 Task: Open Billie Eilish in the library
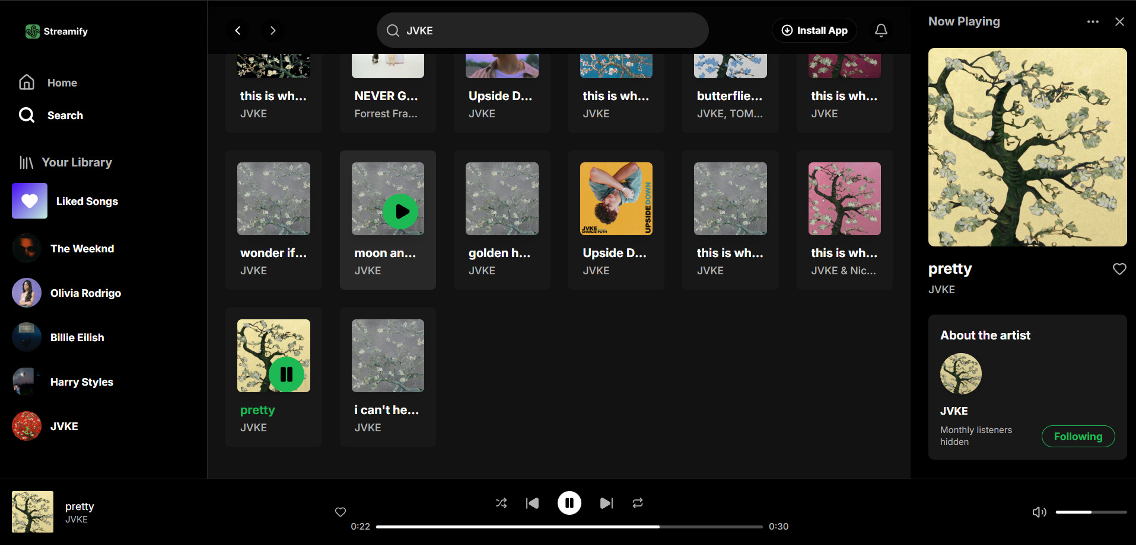point(59,337)
